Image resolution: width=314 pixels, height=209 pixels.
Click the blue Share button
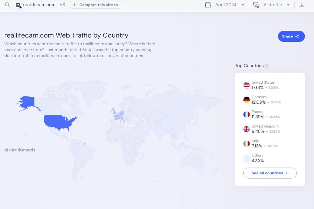coord(291,36)
